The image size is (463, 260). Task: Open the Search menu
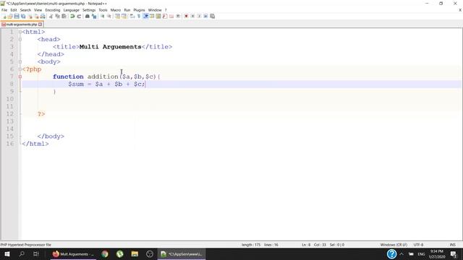pyautogui.click(x=25, y=10)
